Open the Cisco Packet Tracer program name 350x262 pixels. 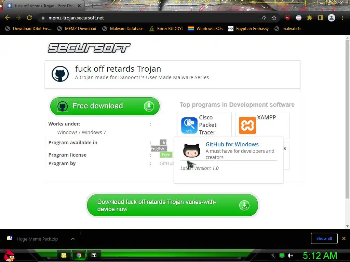208,125
